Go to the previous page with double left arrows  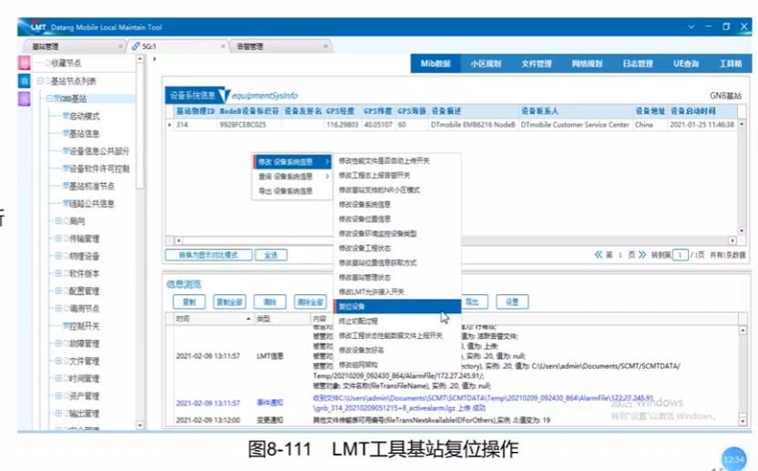tap(599, 255)
